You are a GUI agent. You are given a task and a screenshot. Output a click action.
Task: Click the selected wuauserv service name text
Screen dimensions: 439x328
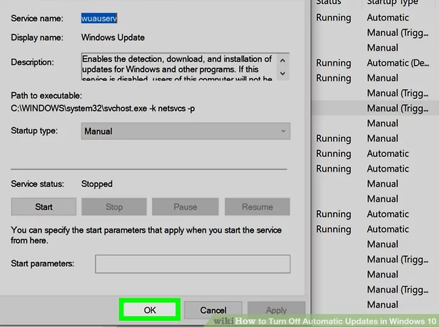pyautogui.click(x=100, y=18)
